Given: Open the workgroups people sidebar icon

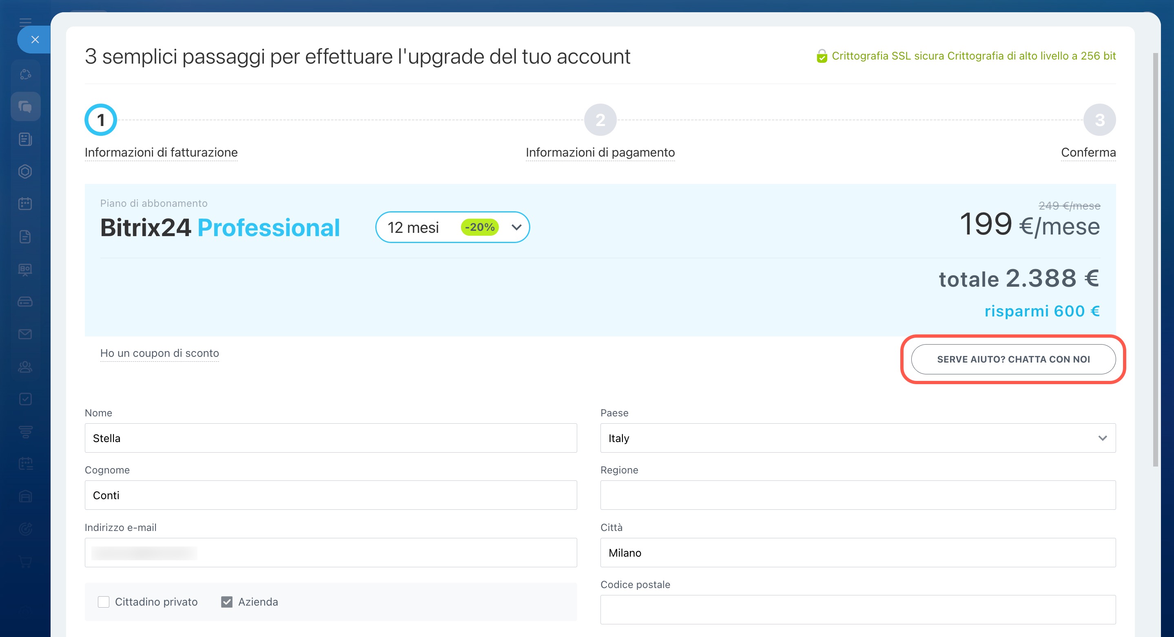Looking at the screenshot, I should click(26, 367).
